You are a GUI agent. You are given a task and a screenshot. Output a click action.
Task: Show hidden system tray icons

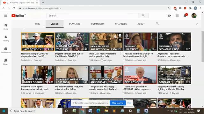tap(168, 111)
